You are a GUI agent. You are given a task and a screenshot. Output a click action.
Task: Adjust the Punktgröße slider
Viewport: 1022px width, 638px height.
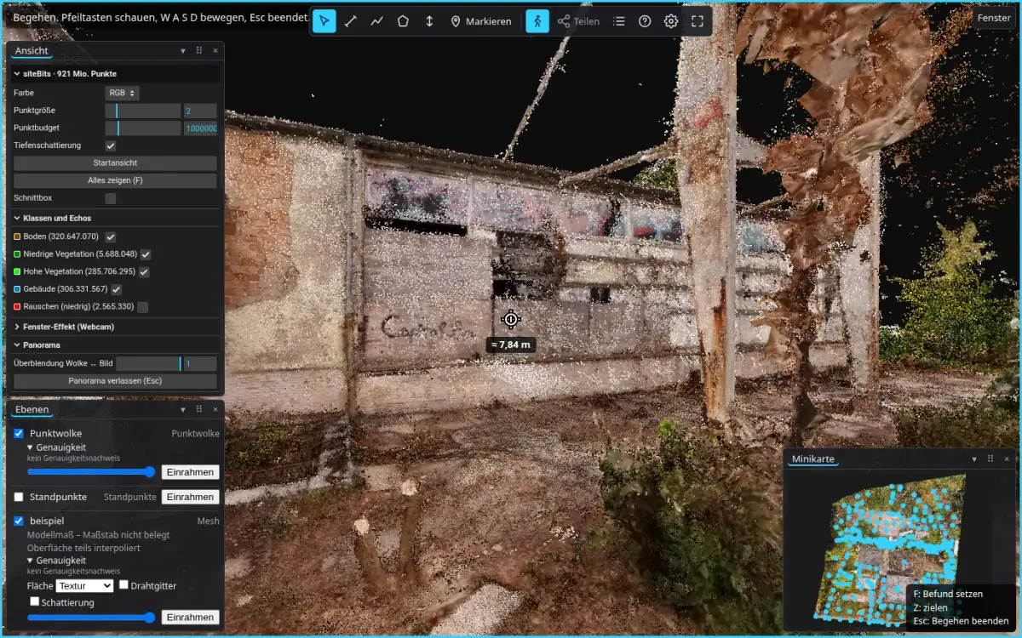coord(143,111)
